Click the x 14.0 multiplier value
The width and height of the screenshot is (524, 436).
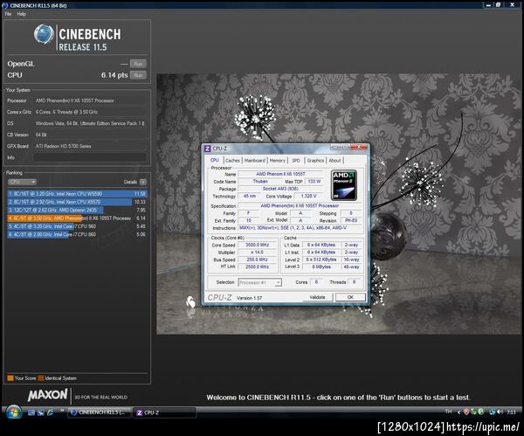point(258,253)
